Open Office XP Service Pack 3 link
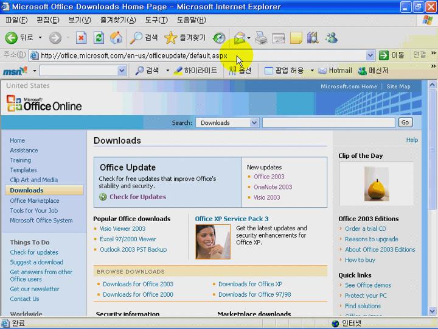Viewport: 438px width, 329px height. tap(232, 219)
